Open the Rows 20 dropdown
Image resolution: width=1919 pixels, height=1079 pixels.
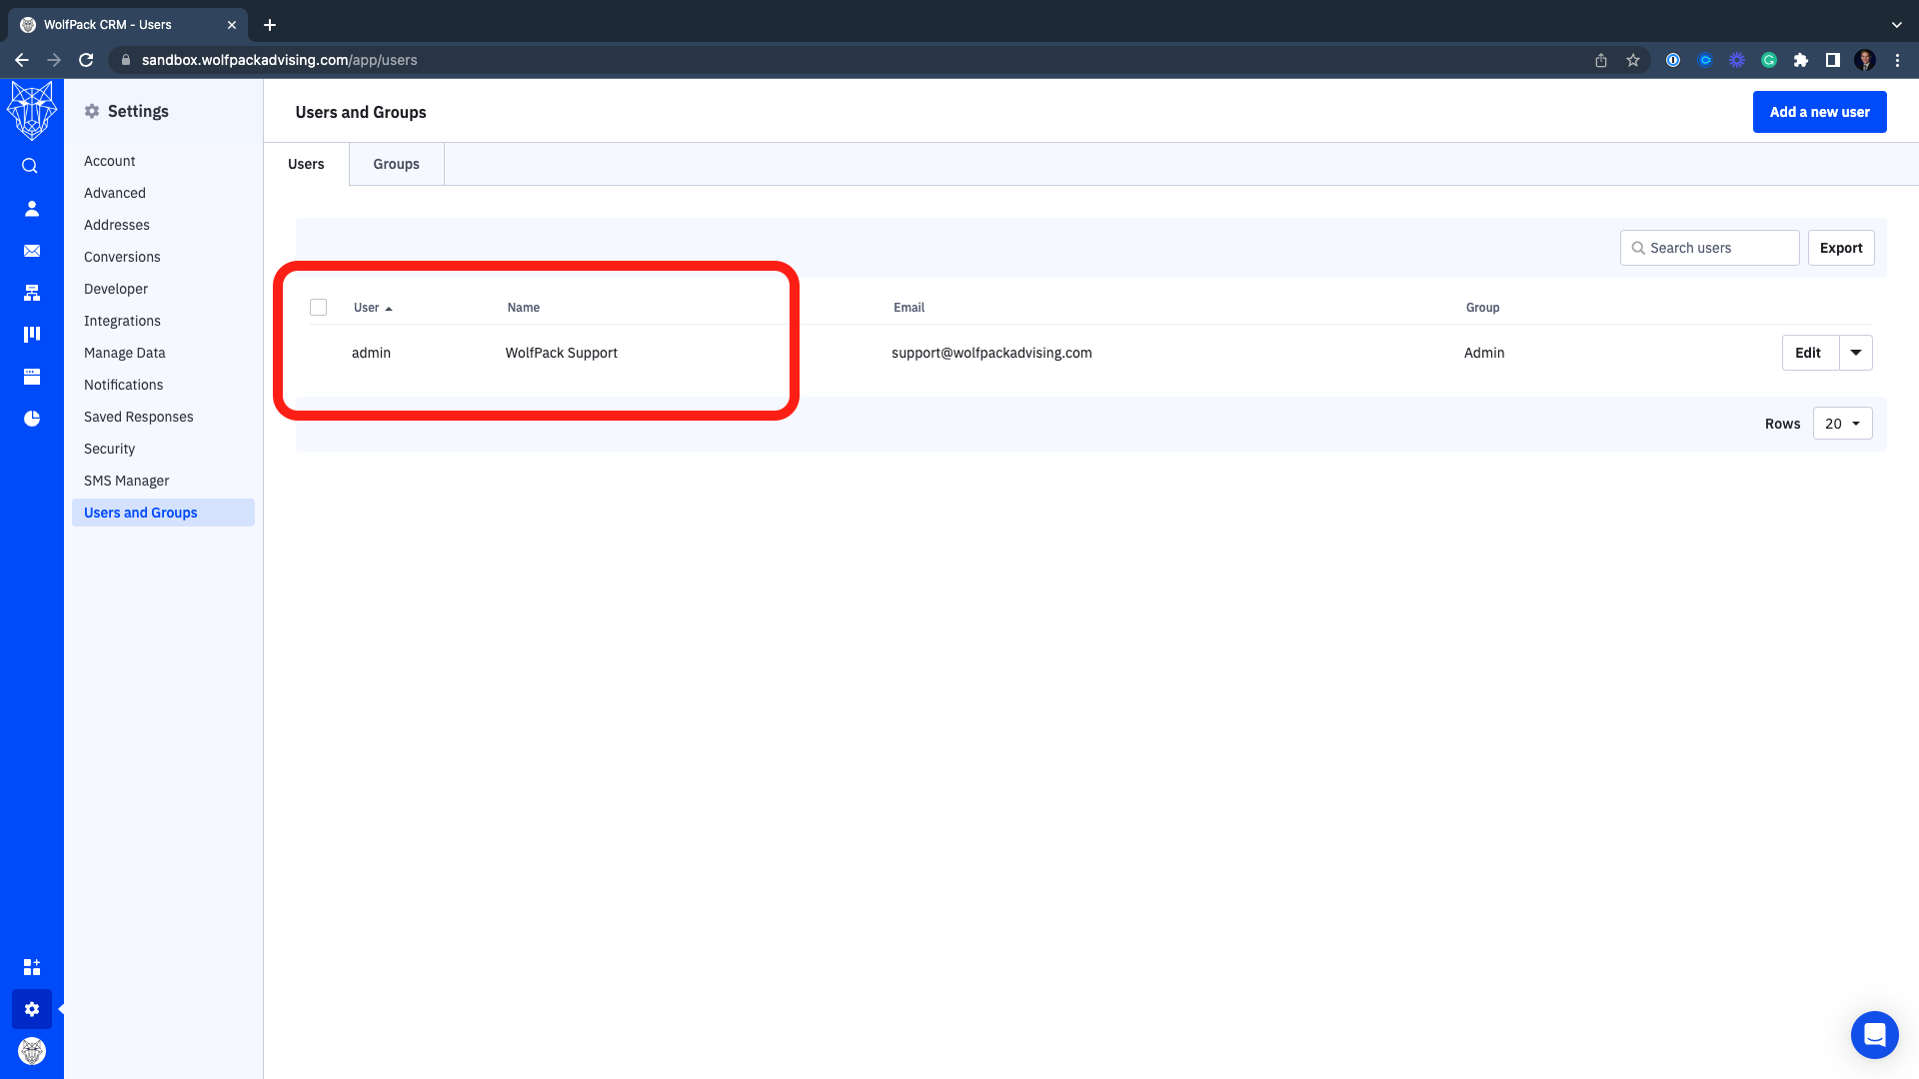tap(1843, 424)
